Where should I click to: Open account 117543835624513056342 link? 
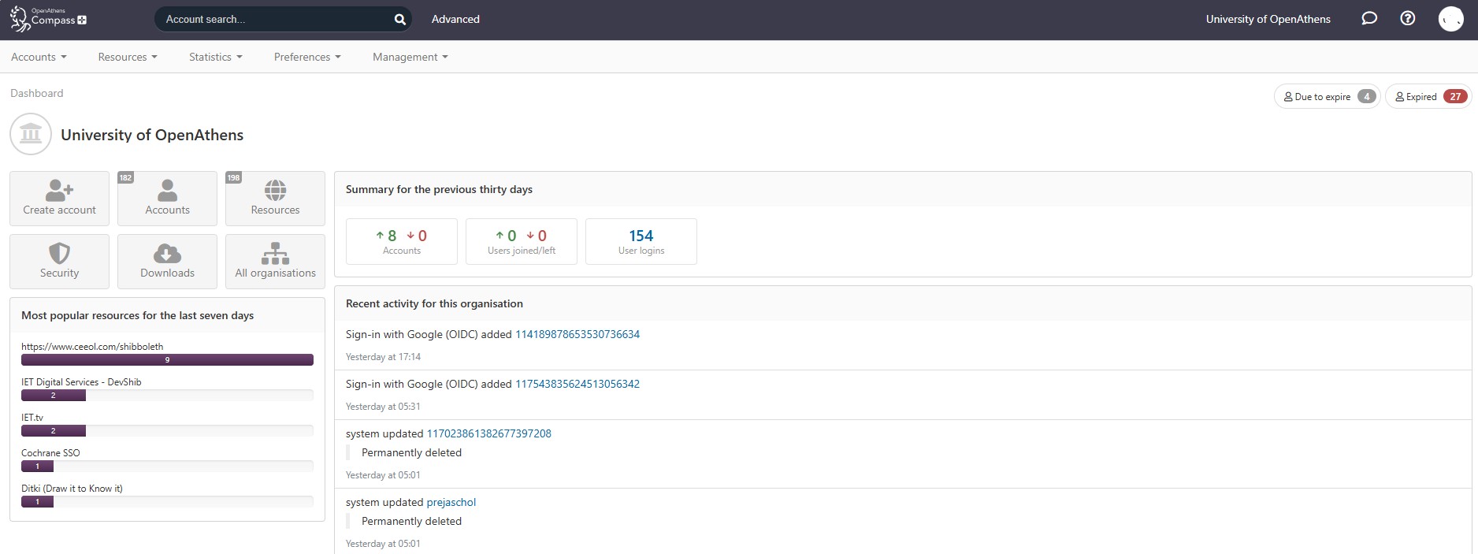point(577,384)
